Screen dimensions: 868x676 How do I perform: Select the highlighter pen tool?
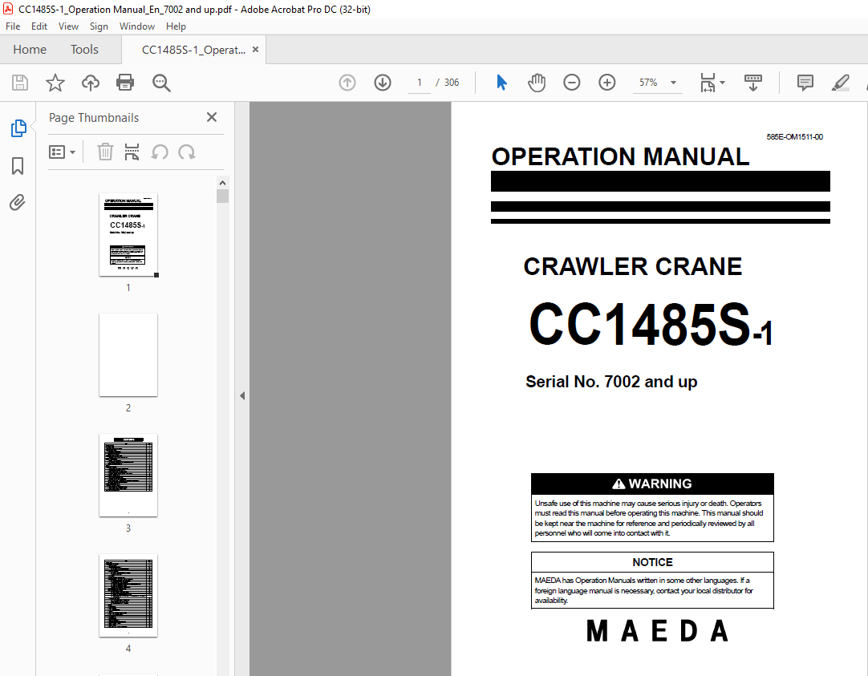pos(840,83)
